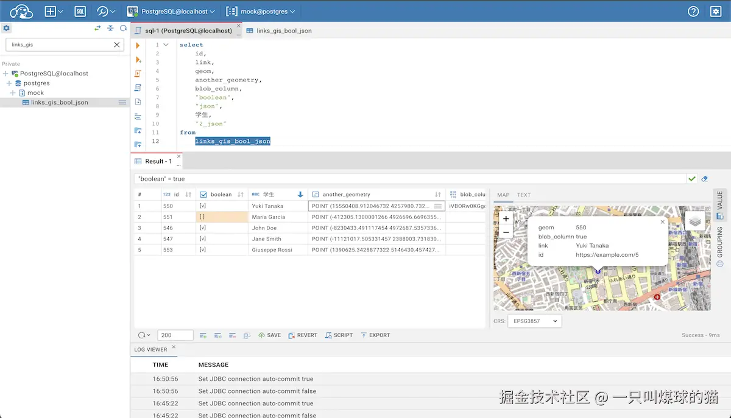
Task: Click the fetch size input showing 200
Action: coord(175,335)
